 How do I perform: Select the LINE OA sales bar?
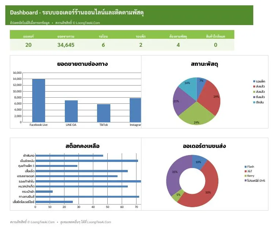71,111
